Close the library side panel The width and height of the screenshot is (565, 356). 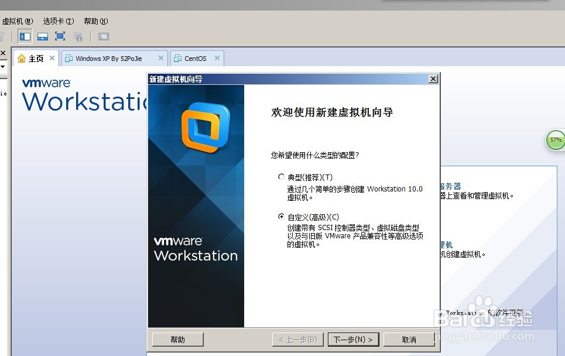pos(3,53)
